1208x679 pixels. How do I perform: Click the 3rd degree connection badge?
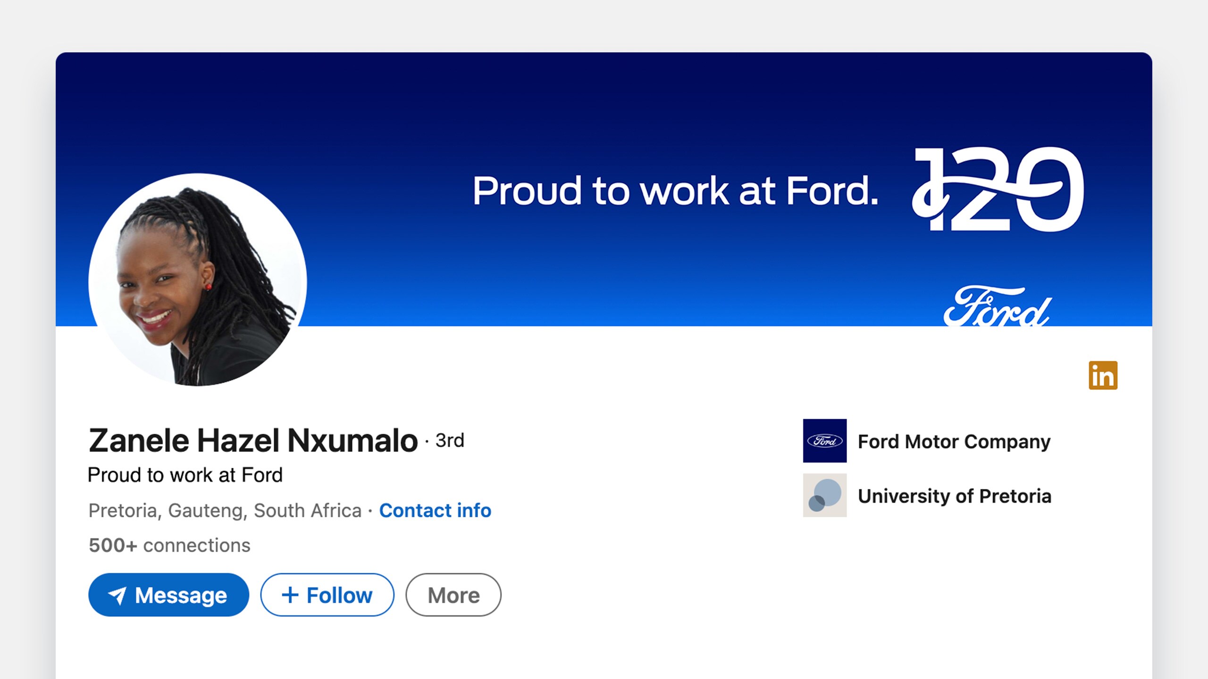[450, 440]
